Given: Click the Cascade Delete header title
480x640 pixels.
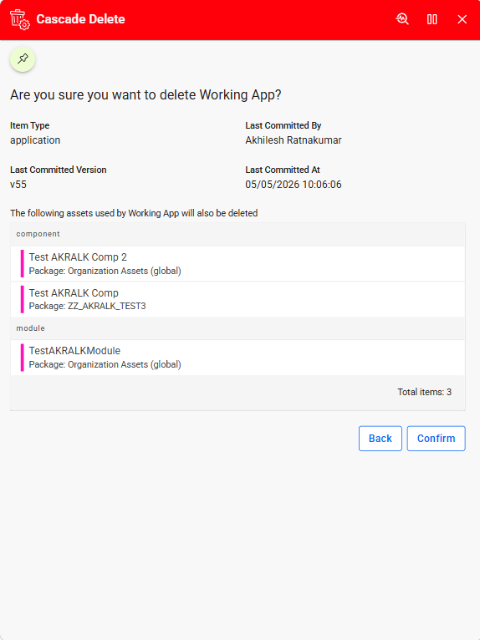Looking at the screenshot, I should (x=80, y=19).
